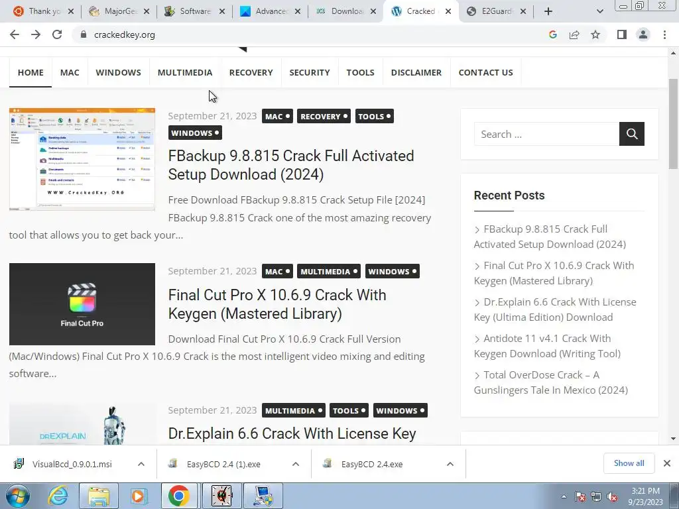Go forward in browser history

point(36,34)
